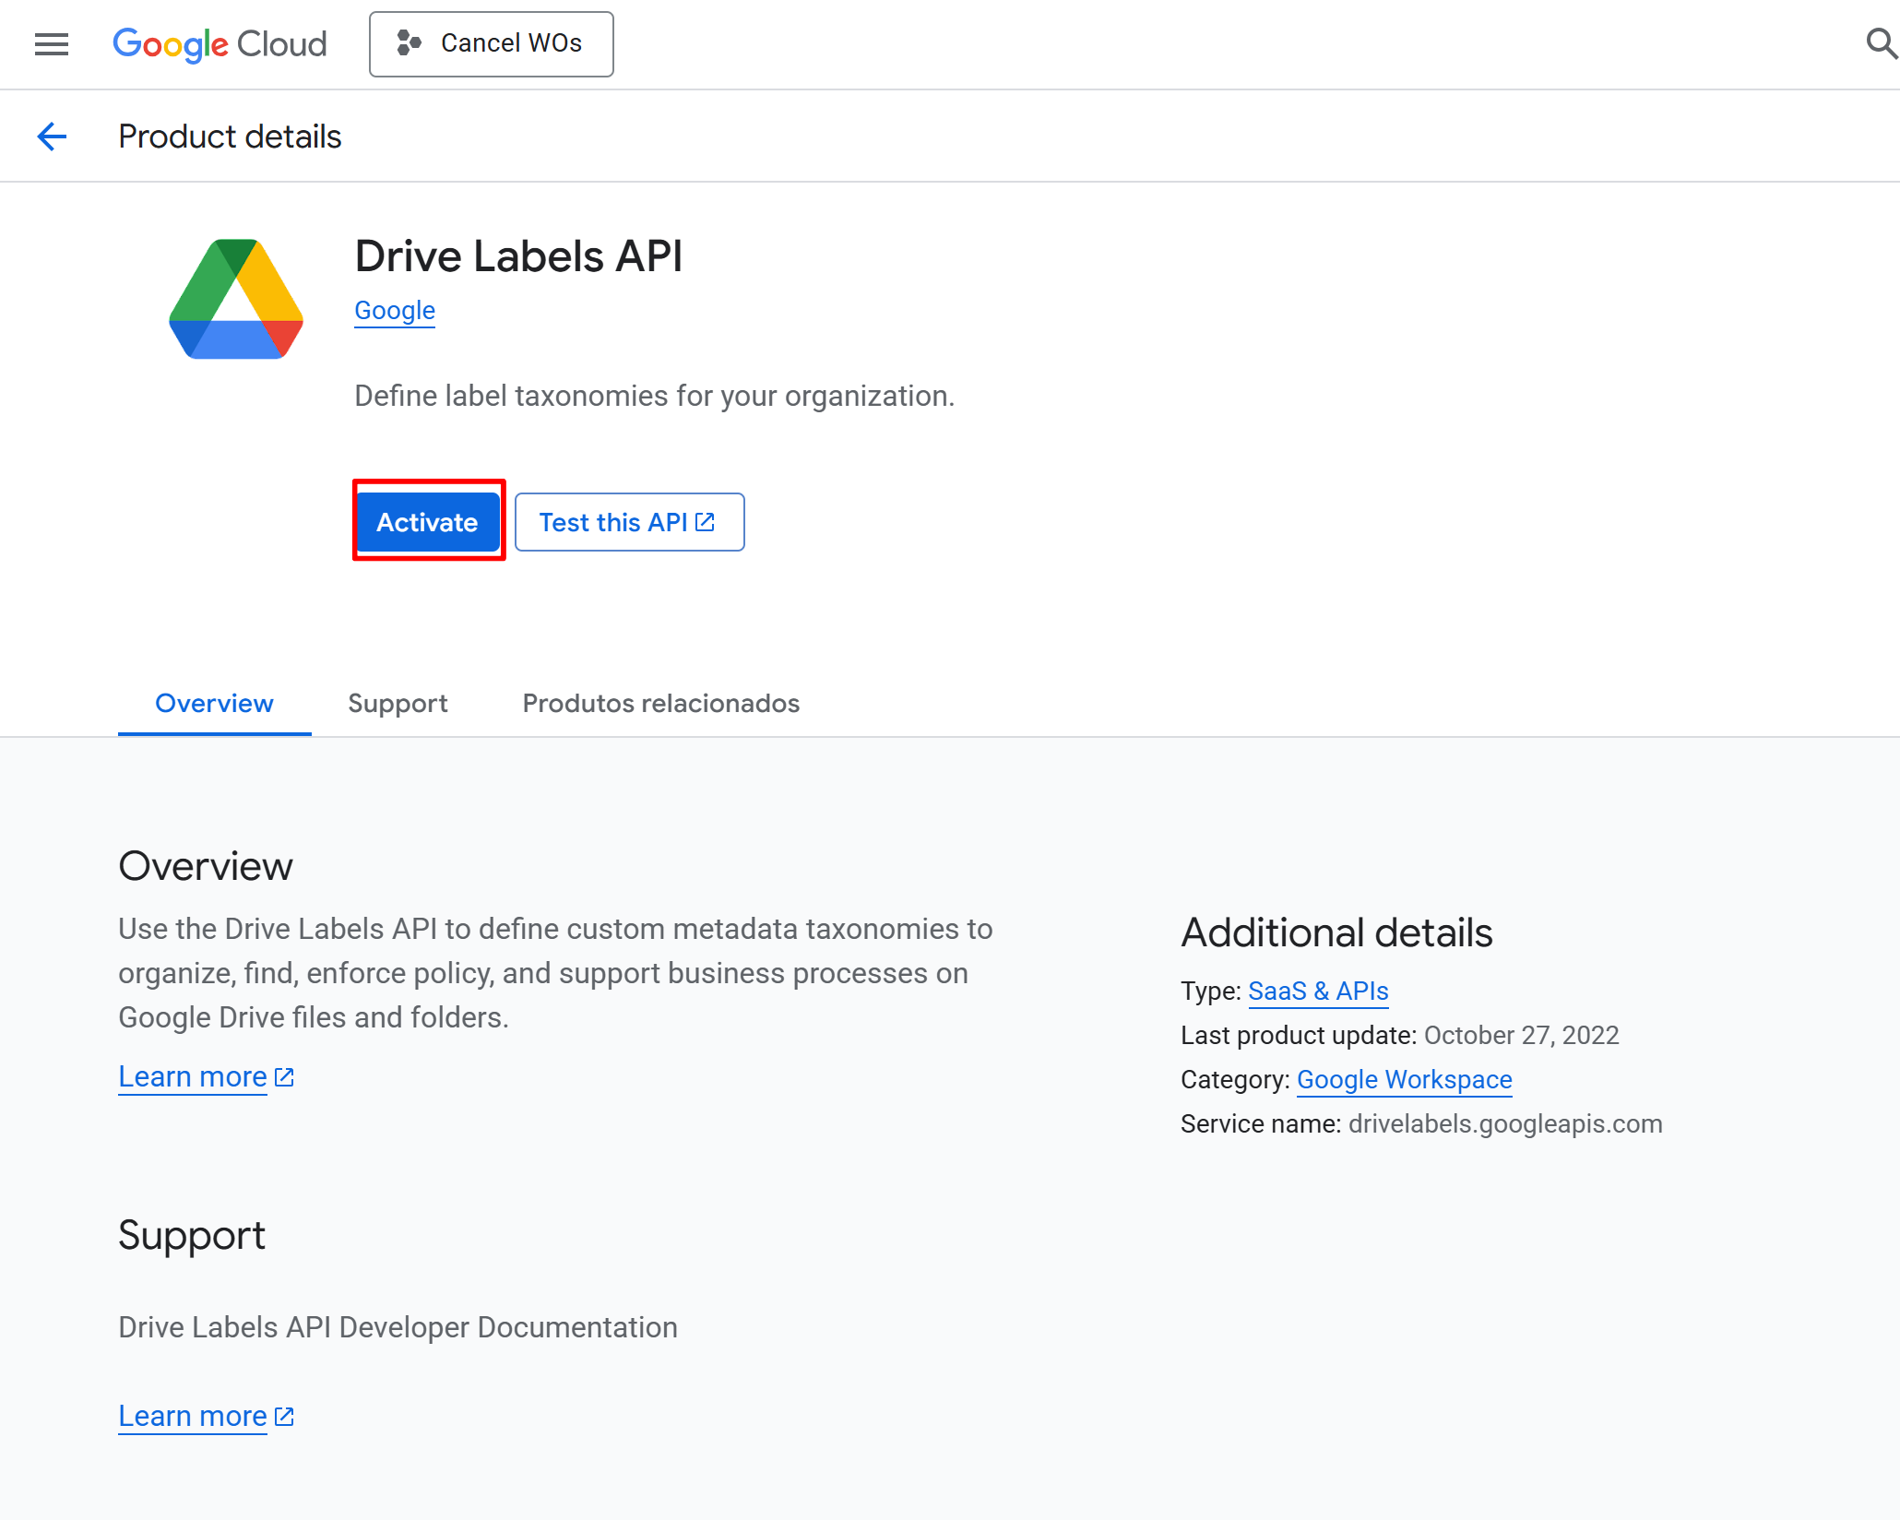Image resolution: width=1900 pixels, height=1520 pixels.
Task: Switch to the Support tab
Action: coord(398,703)
